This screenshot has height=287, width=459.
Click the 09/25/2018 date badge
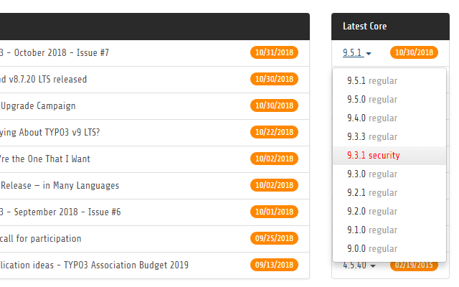274,238
